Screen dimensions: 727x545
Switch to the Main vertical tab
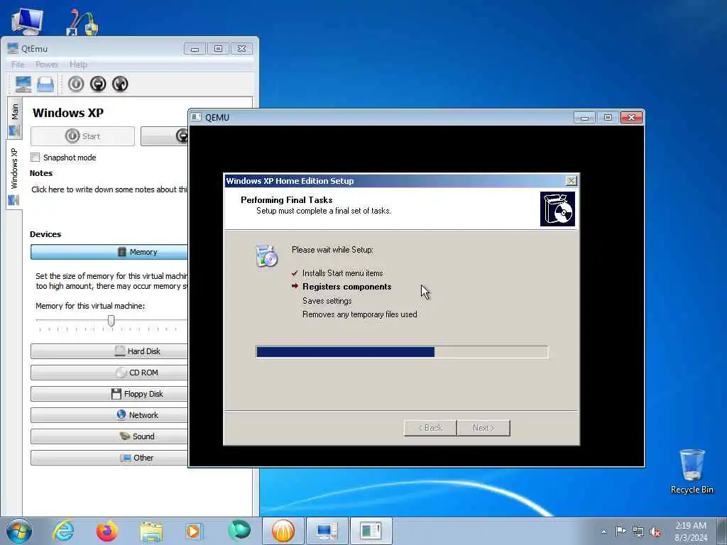click(14, 119)
